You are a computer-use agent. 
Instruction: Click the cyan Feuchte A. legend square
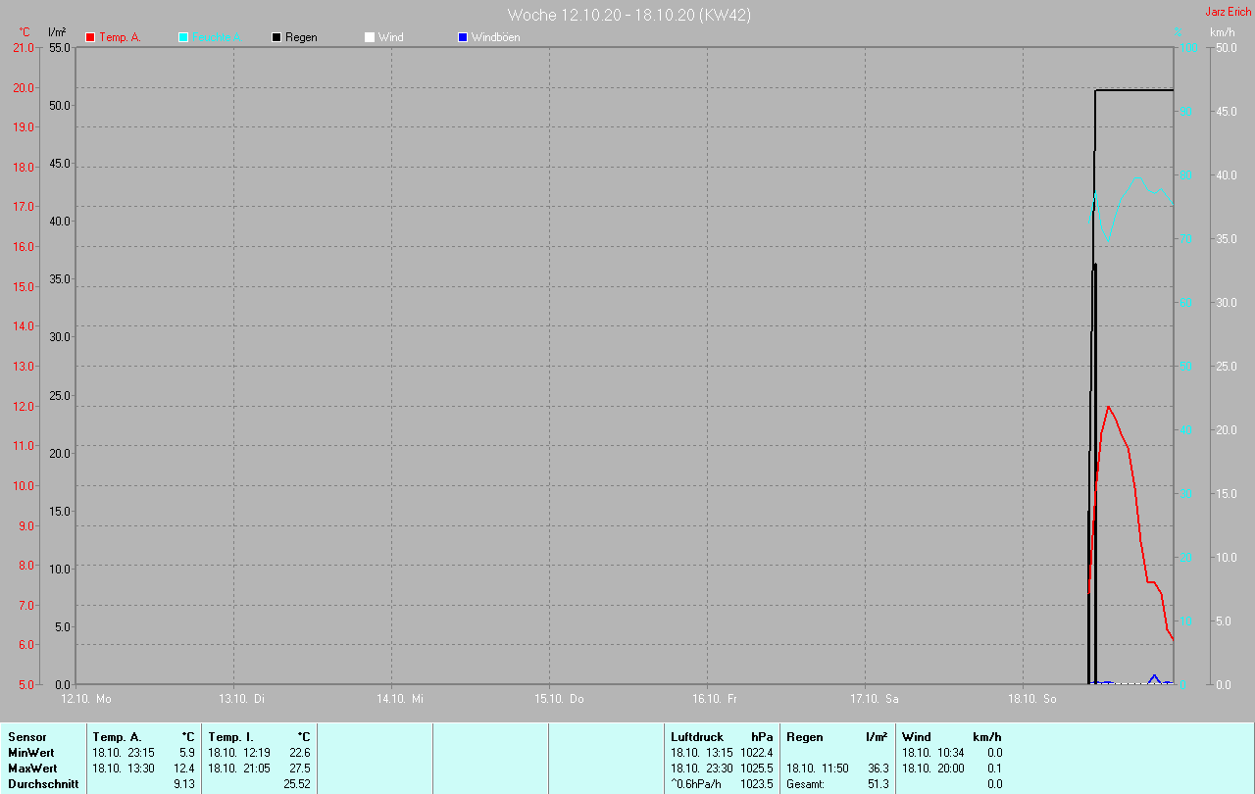(x=183, y=37)
